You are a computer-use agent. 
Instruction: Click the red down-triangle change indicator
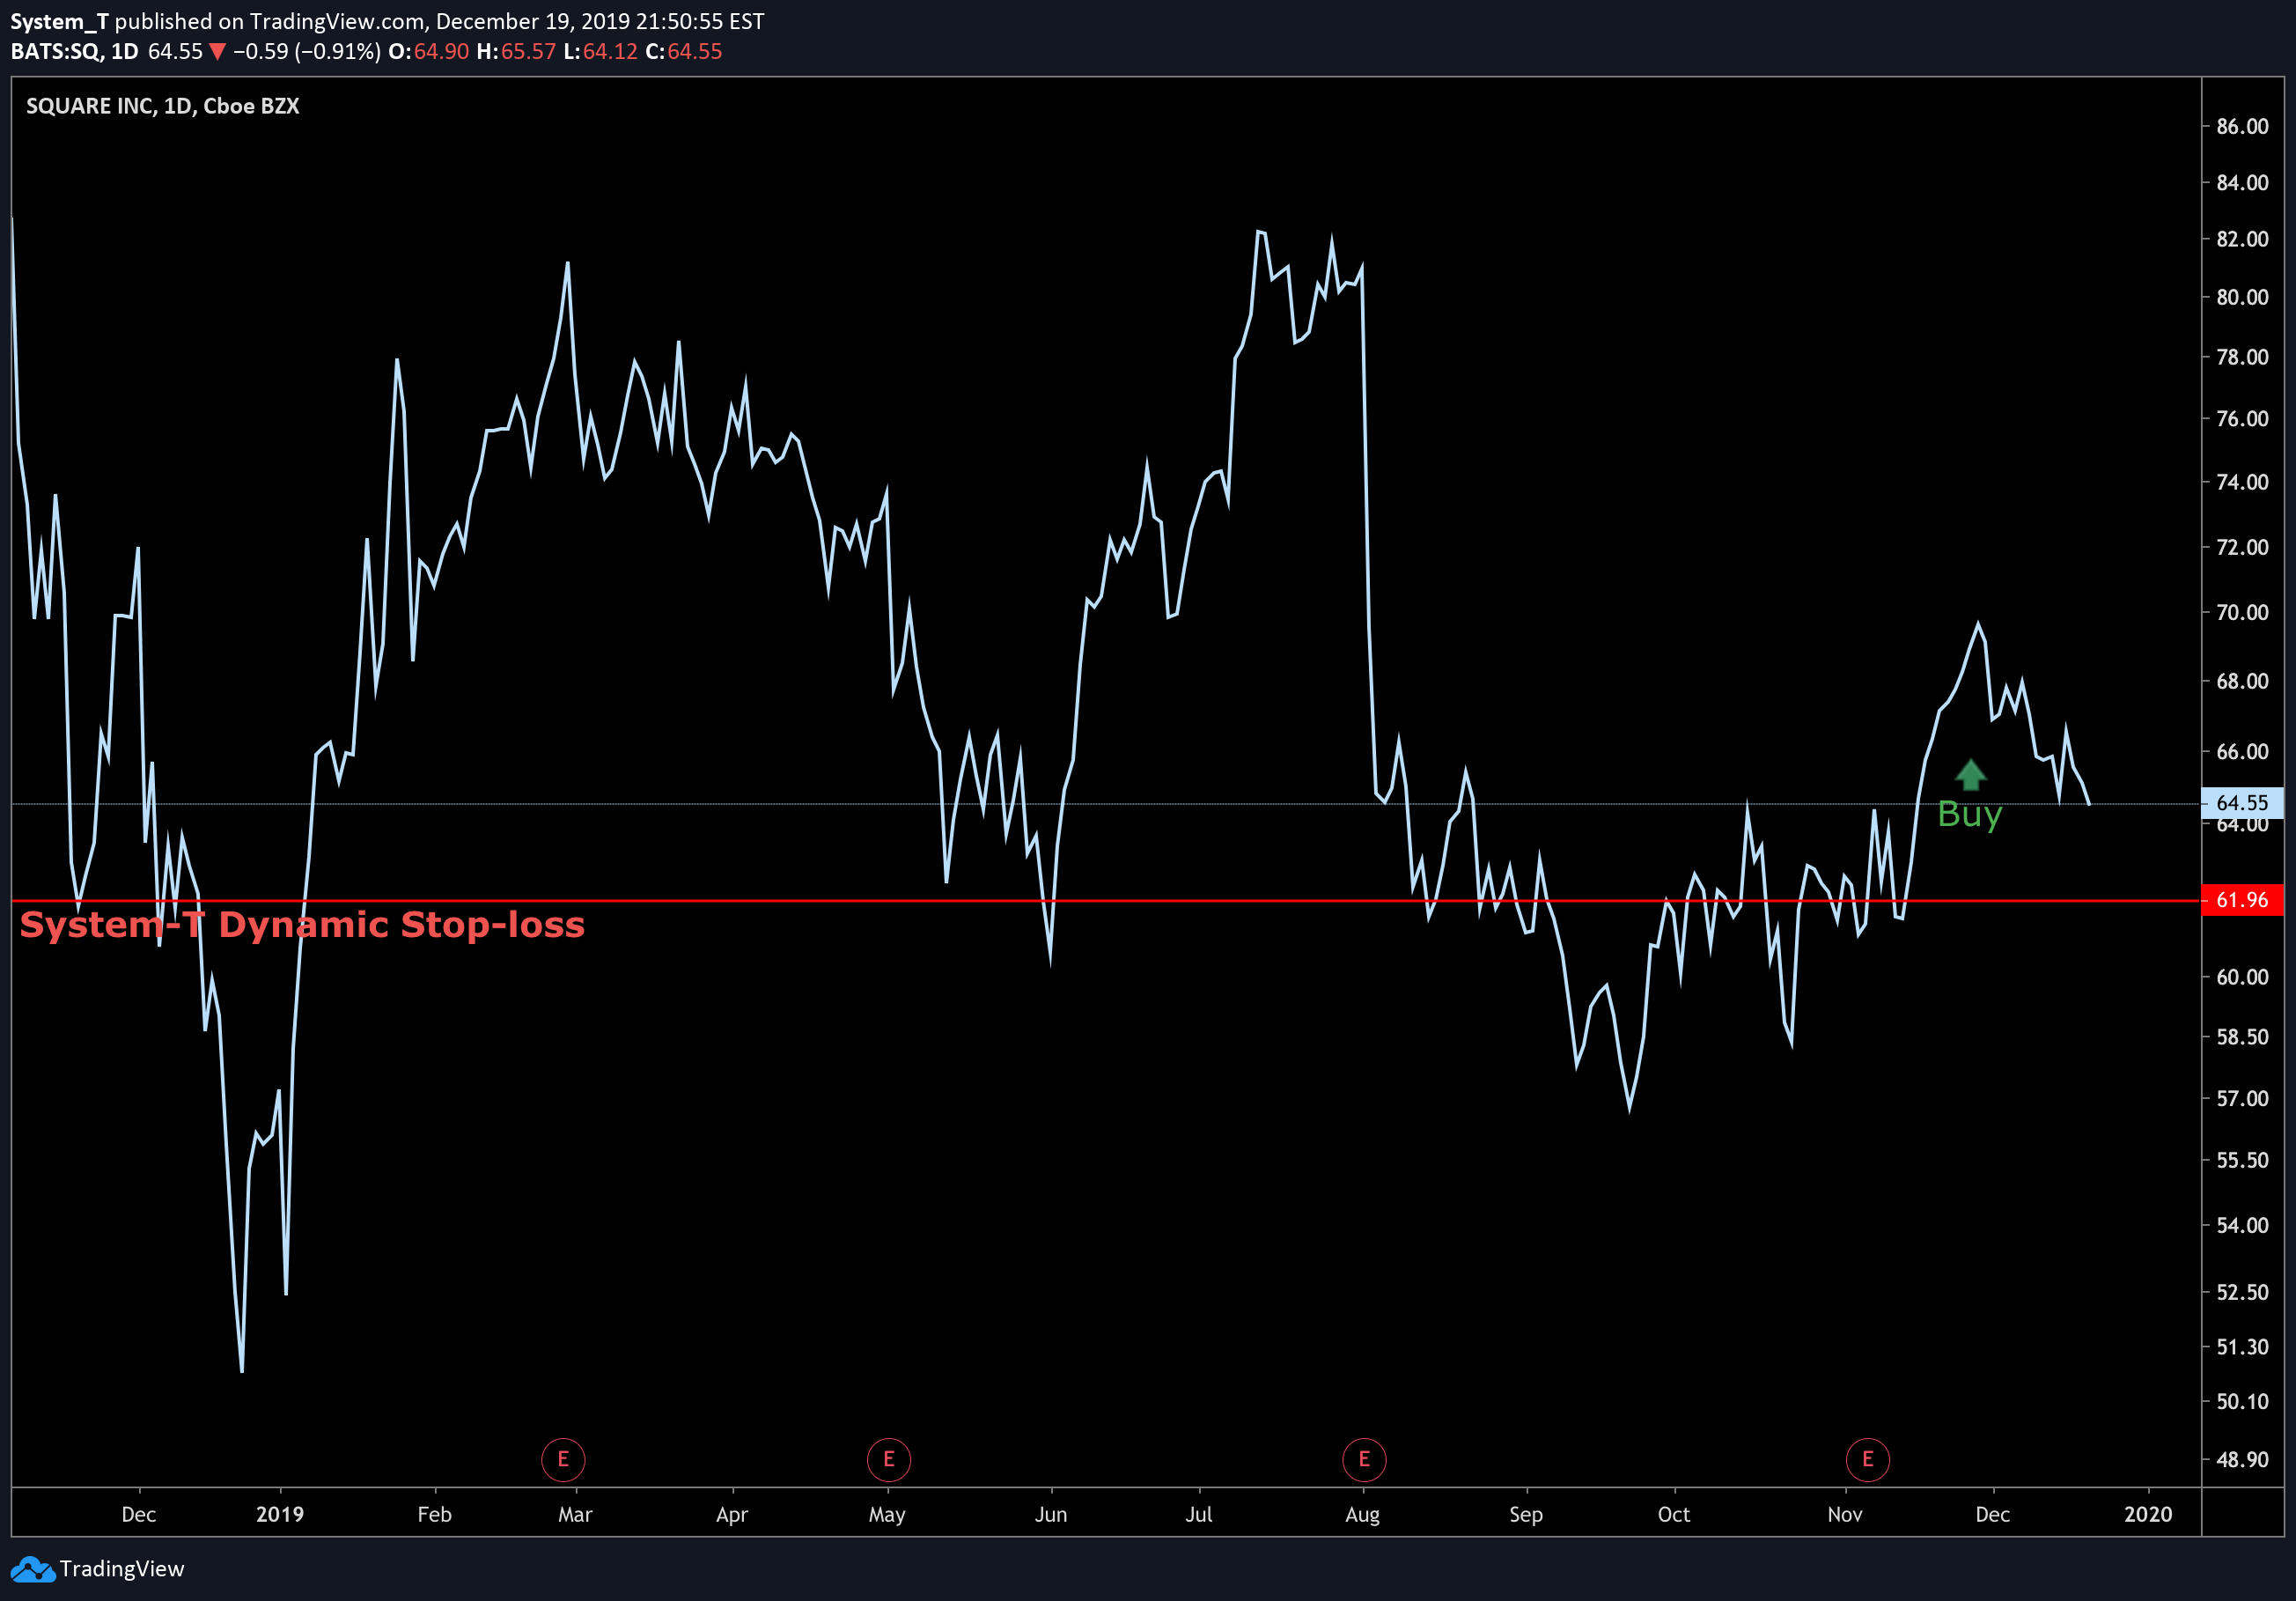pyautogui.click(x=217, y=52)
